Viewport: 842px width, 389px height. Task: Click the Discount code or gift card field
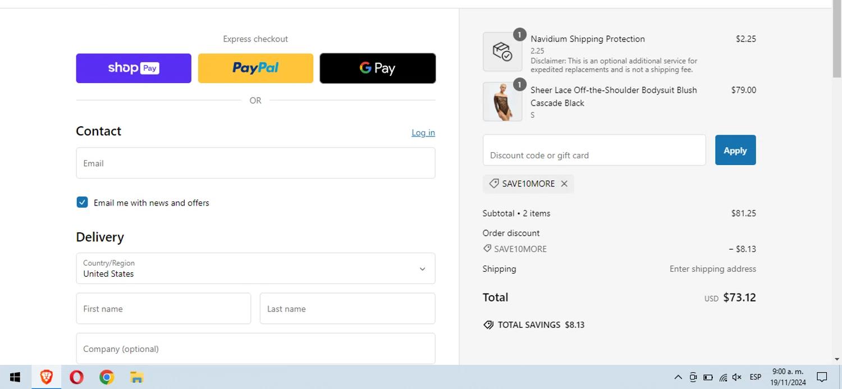coord(594,150)
